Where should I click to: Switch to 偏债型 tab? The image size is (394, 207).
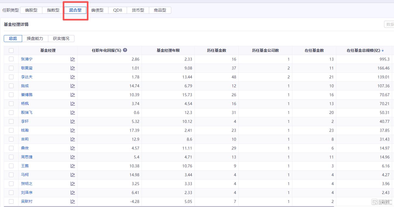[x=97, y=10]
